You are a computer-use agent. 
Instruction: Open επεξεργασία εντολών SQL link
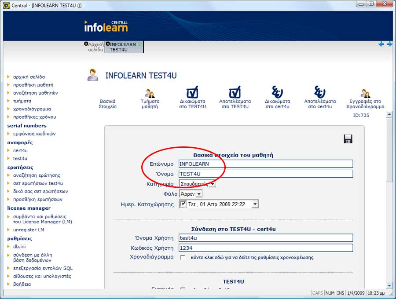(43, 268)
